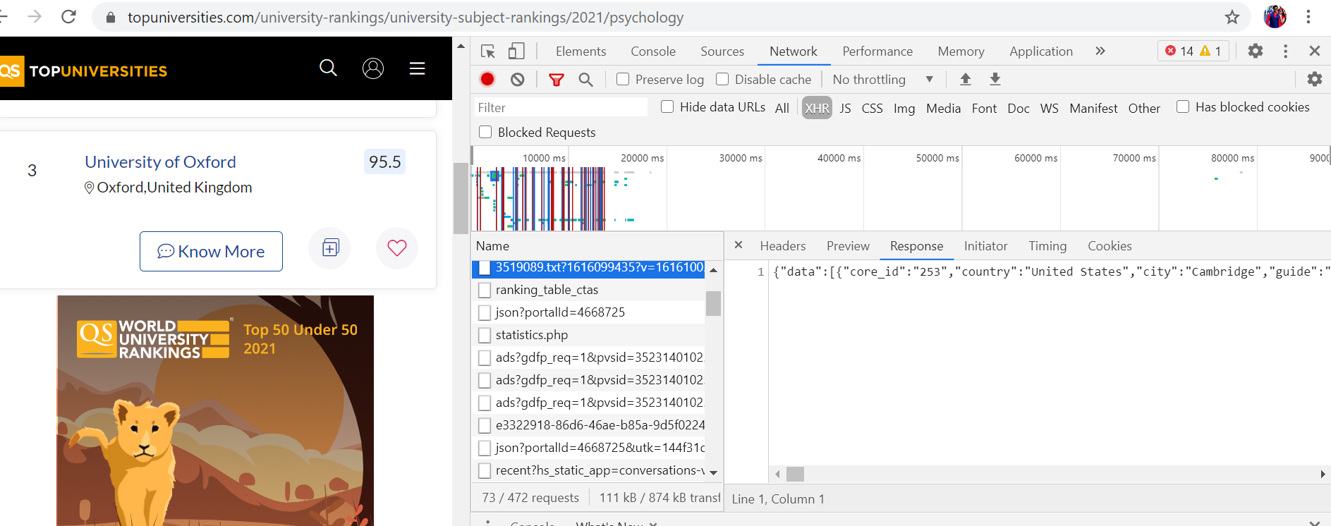This screenshot has width=1331, height=526.
Task: Click the Know More button
Action: tap(211, 251)
